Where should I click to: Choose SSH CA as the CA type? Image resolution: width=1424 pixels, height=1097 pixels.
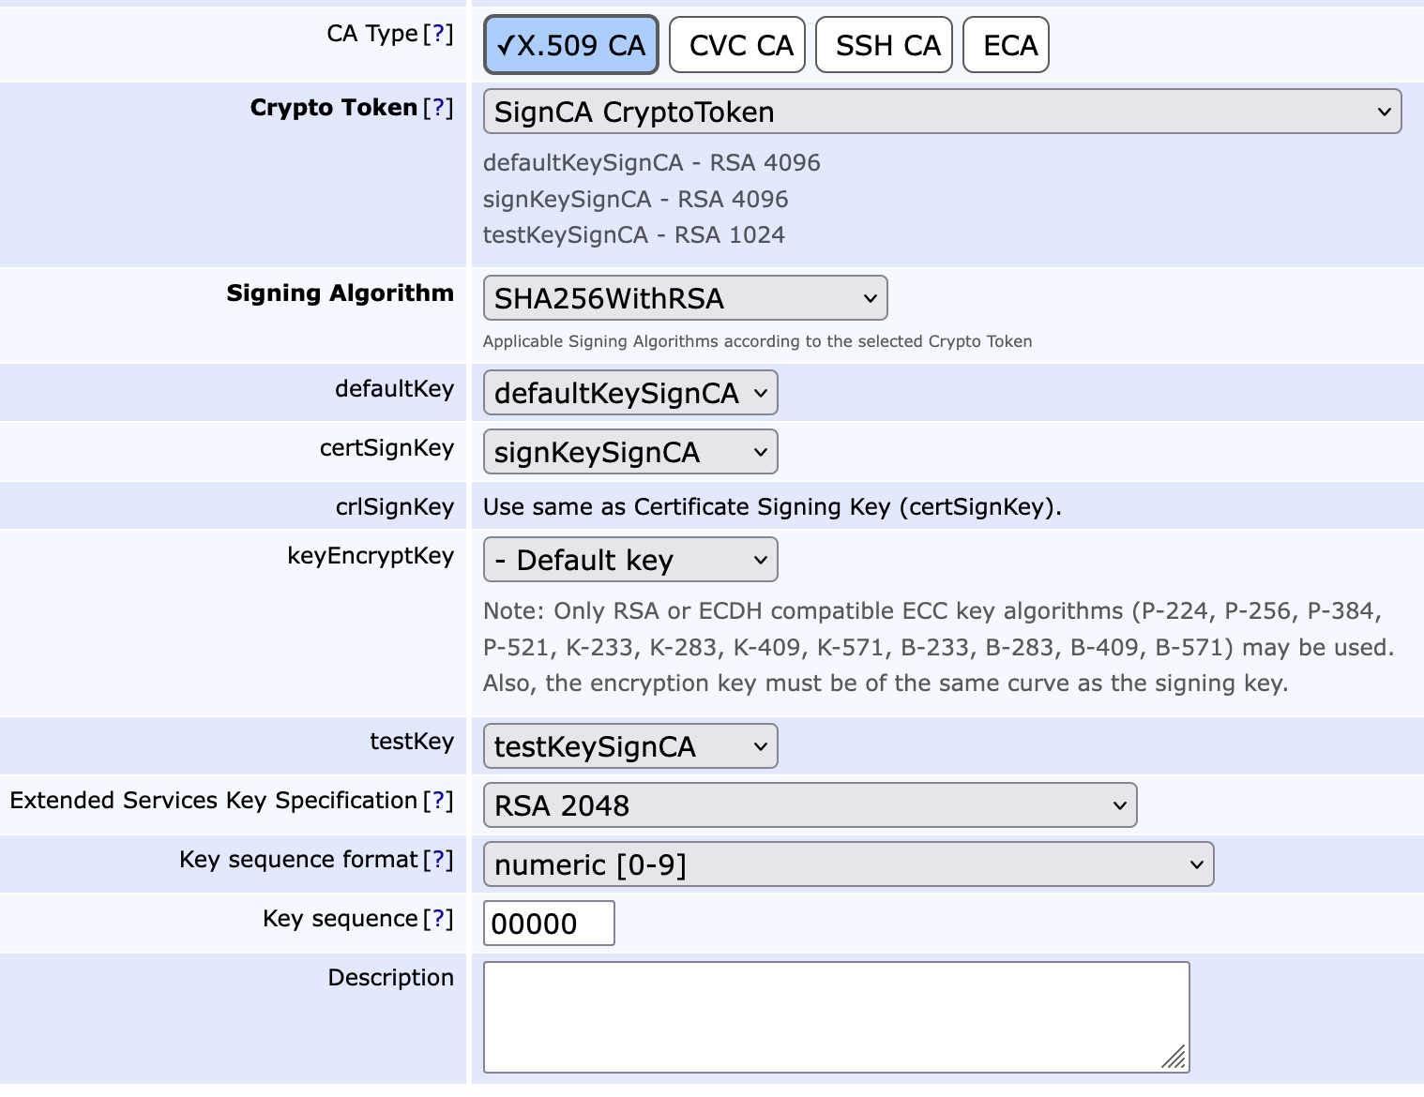(x=883, y=44)
